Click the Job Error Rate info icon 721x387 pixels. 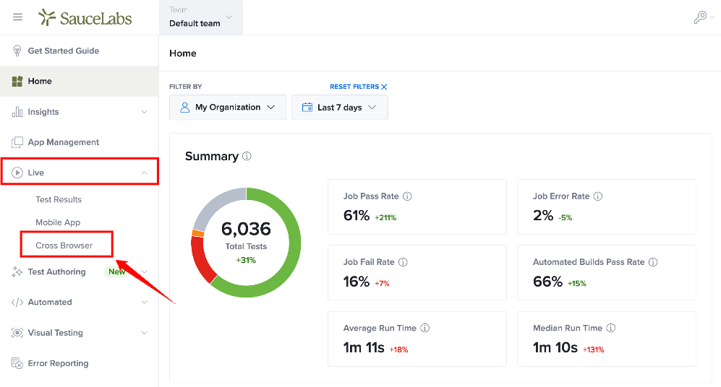pyautogui.click(x=598, y=196)
